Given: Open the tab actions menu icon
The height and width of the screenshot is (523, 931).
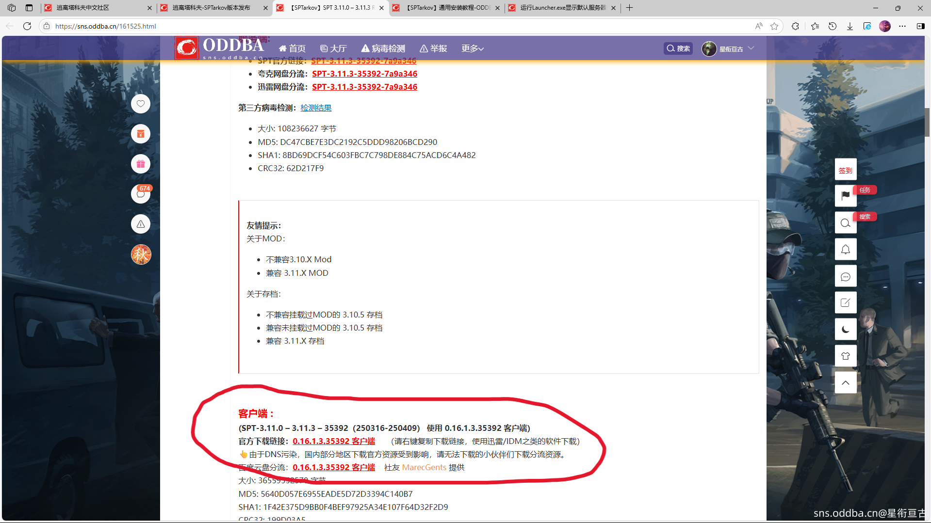Looking at the screenshot, I should [29, 8].
